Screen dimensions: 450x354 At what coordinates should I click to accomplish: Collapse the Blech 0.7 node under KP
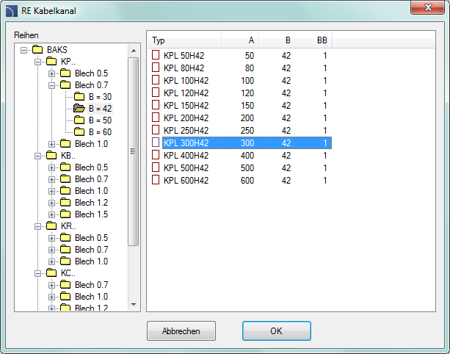pos(51,85)
